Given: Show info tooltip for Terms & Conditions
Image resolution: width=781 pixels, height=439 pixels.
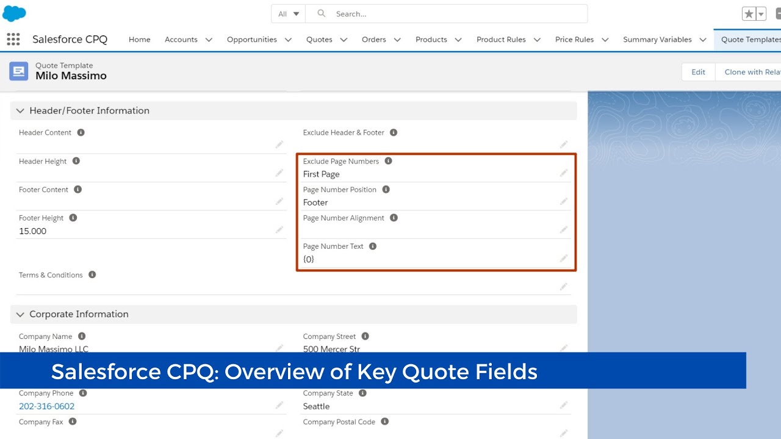Looking at the screenshot, I should [x=92, y=274].
